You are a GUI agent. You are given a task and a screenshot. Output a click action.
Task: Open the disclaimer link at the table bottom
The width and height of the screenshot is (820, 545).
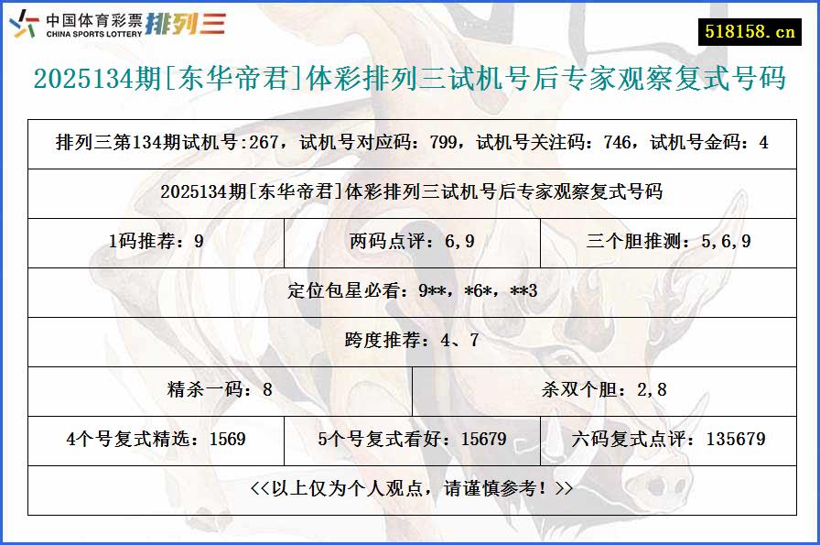409,489
